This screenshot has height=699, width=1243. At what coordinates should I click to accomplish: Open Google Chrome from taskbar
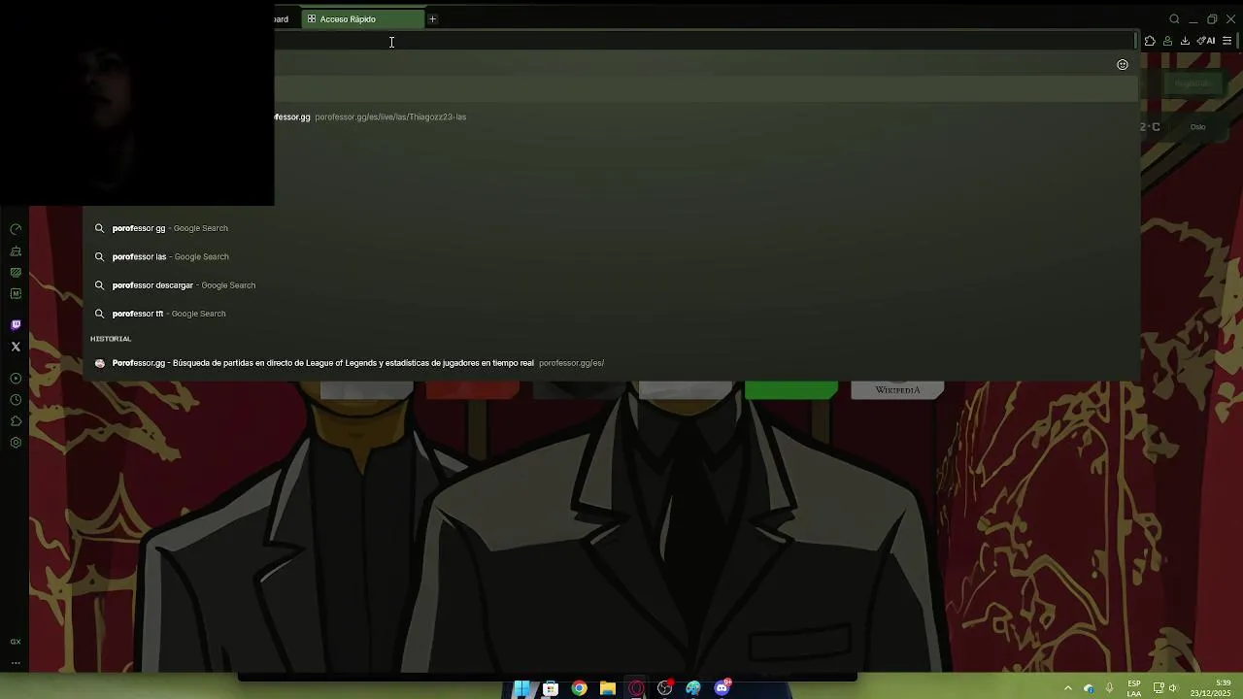click(580, 688)
